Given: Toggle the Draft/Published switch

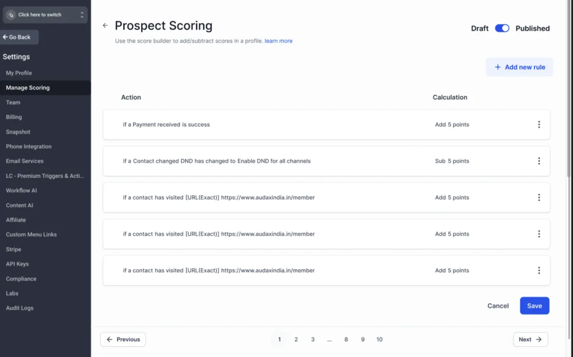Looking at the screenshot, I should click(x=502, y=29).
